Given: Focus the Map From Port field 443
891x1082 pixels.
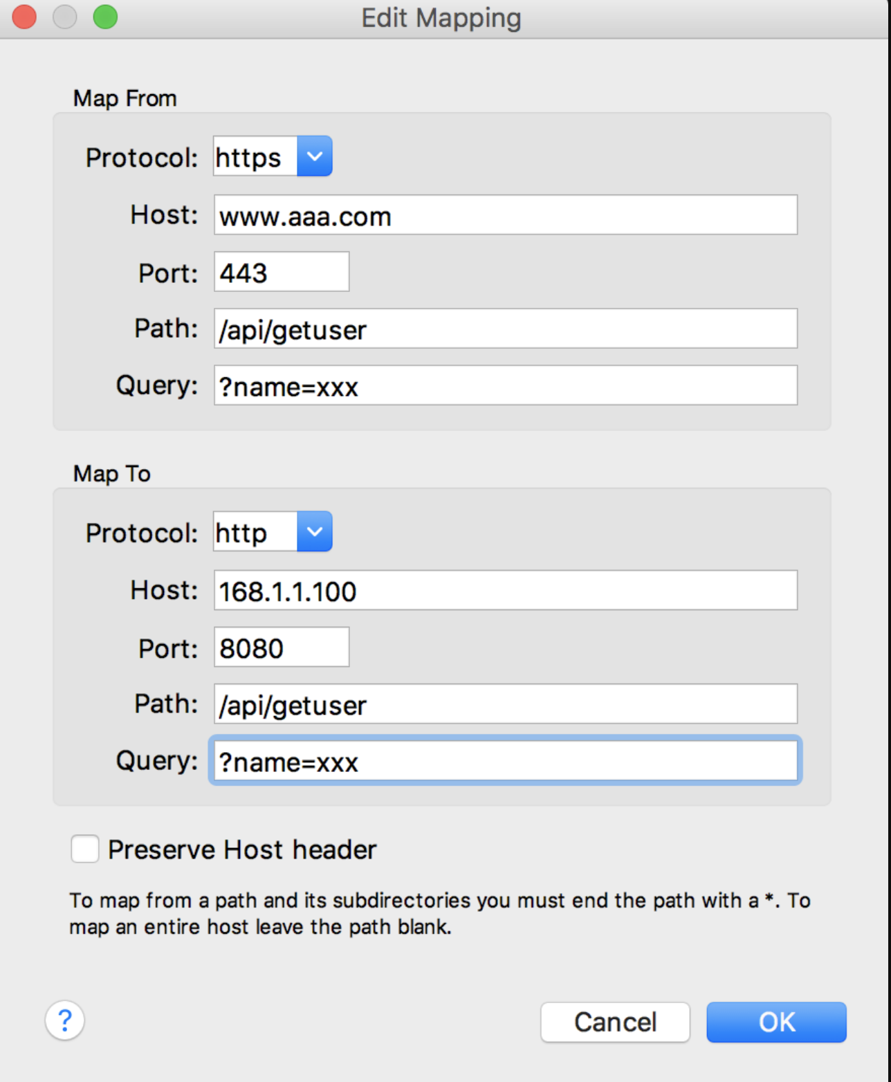Looking at the screenshot, I should (x=282, y=272).
